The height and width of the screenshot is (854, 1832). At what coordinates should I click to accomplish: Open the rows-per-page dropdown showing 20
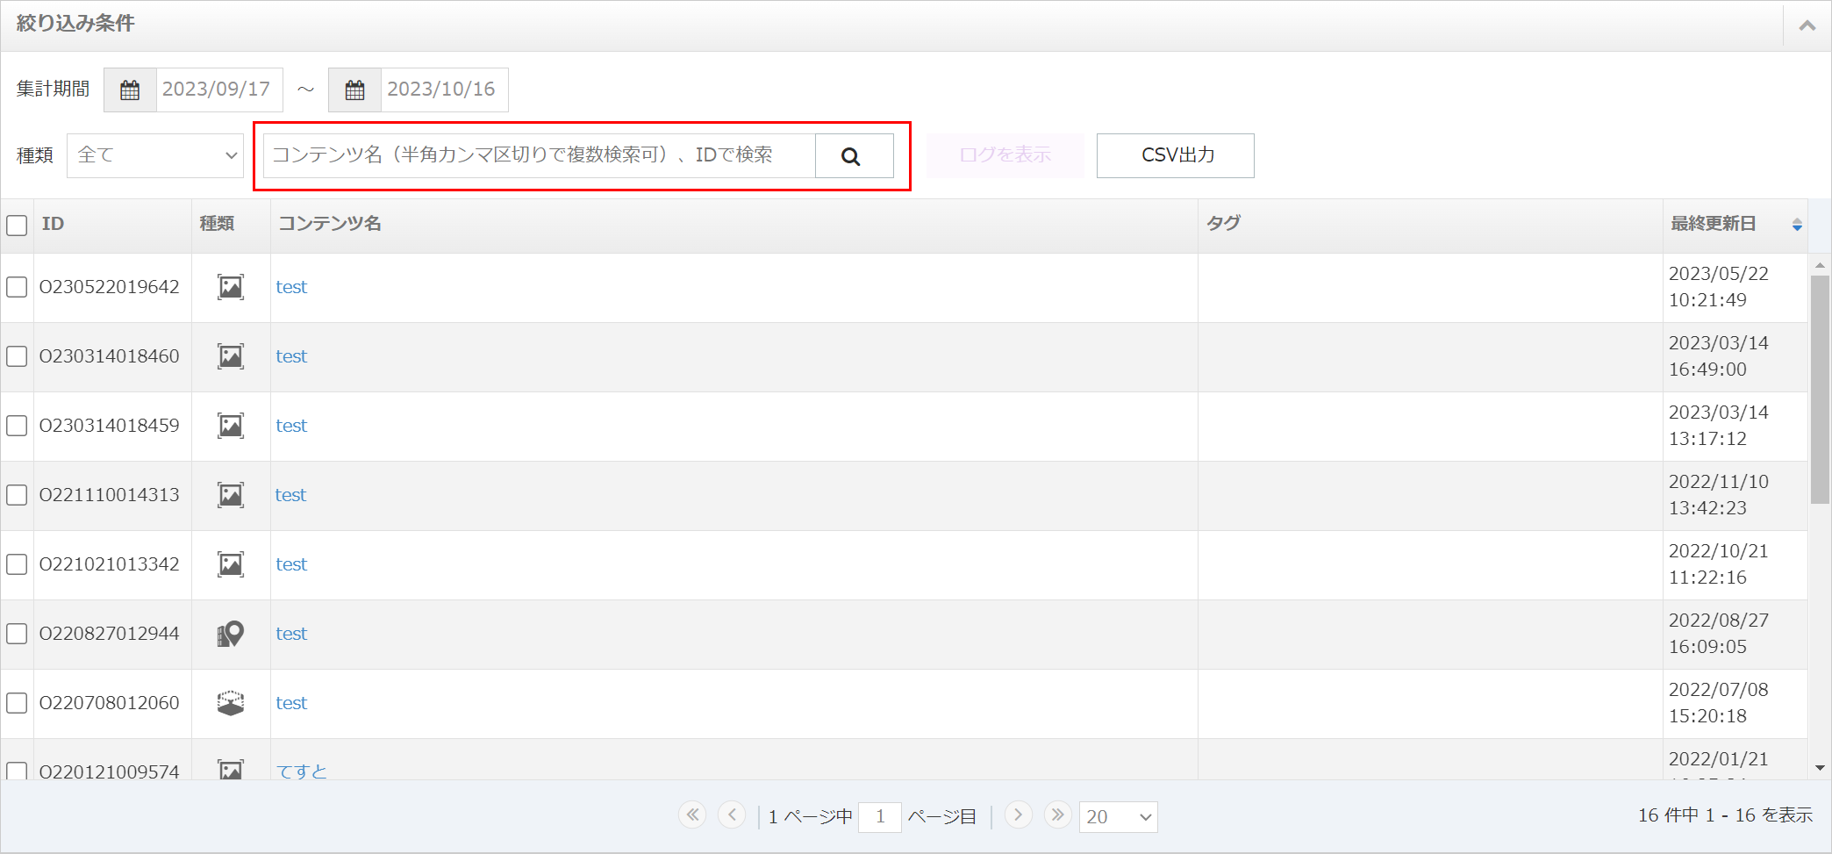coord(1119,817)
